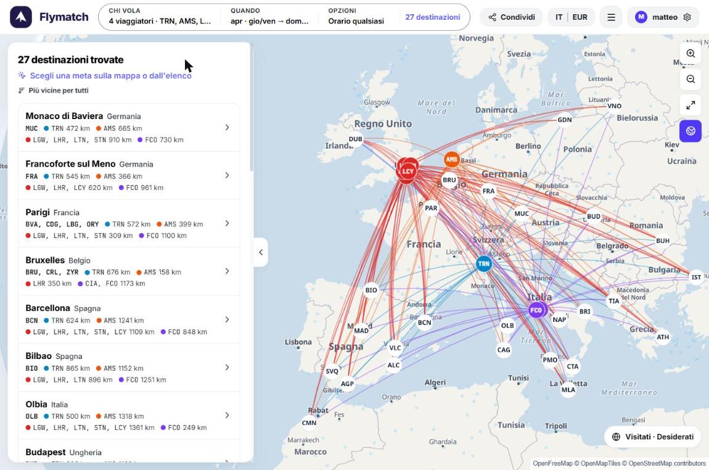Select the red LCY origin marker
This screenshot has height=470, width=709.
coord(408,170)
